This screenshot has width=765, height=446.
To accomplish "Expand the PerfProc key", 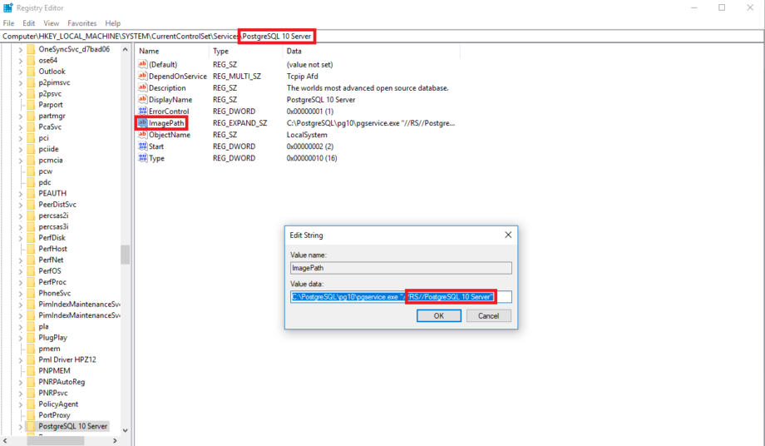I will [21, 282].
